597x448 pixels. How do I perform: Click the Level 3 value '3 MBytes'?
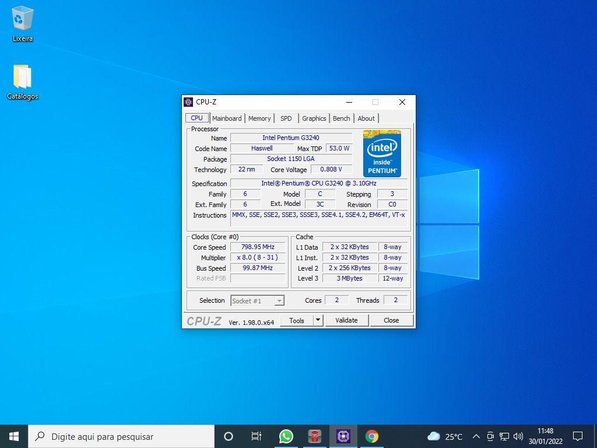tap(350, 278)
